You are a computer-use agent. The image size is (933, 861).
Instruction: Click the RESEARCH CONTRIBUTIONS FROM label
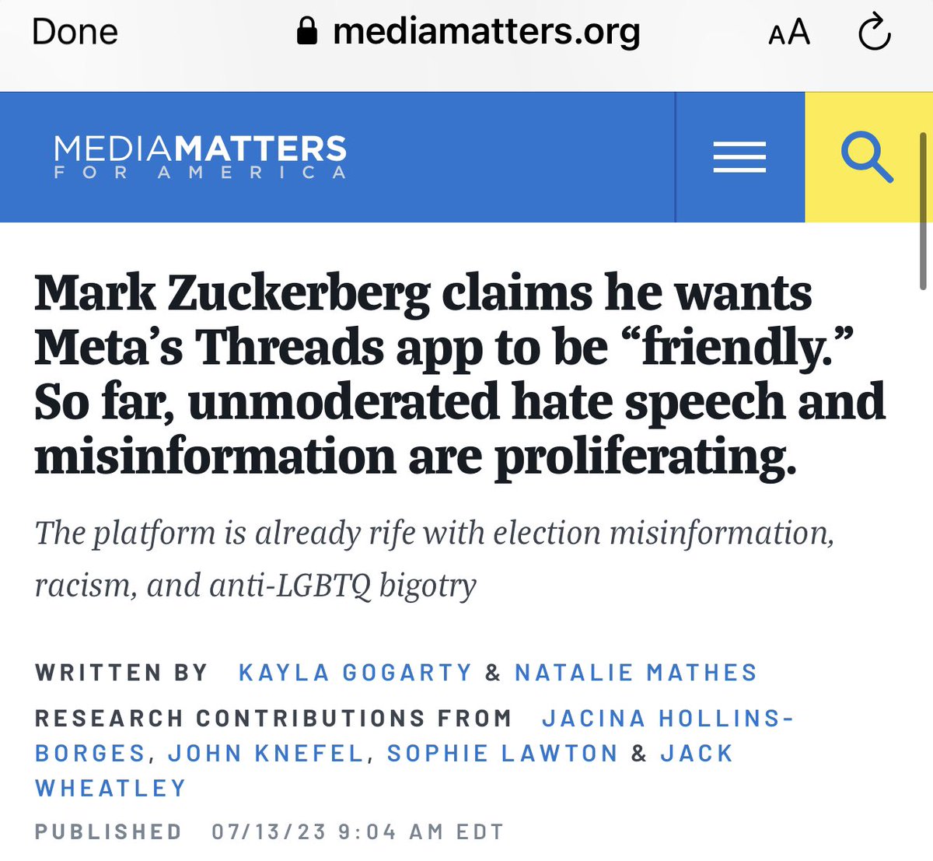(274, 718)
